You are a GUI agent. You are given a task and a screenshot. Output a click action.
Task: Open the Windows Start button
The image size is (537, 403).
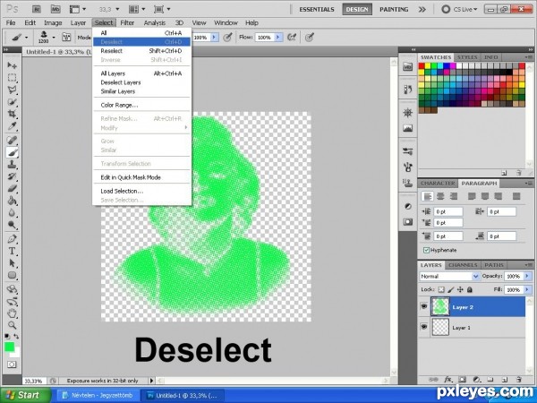point(24,395)
